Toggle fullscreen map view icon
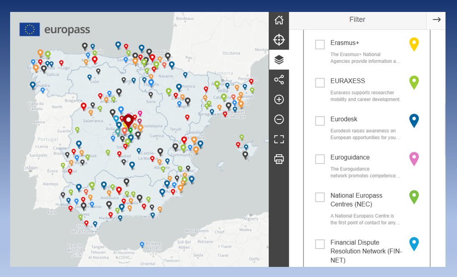 coord(279,139)
